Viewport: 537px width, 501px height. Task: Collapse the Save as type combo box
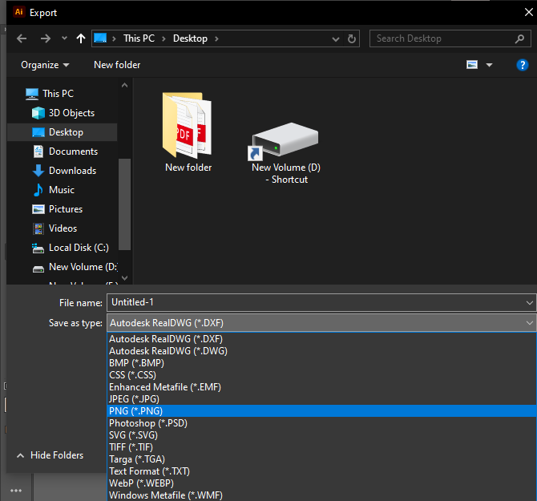pos(321,323)
